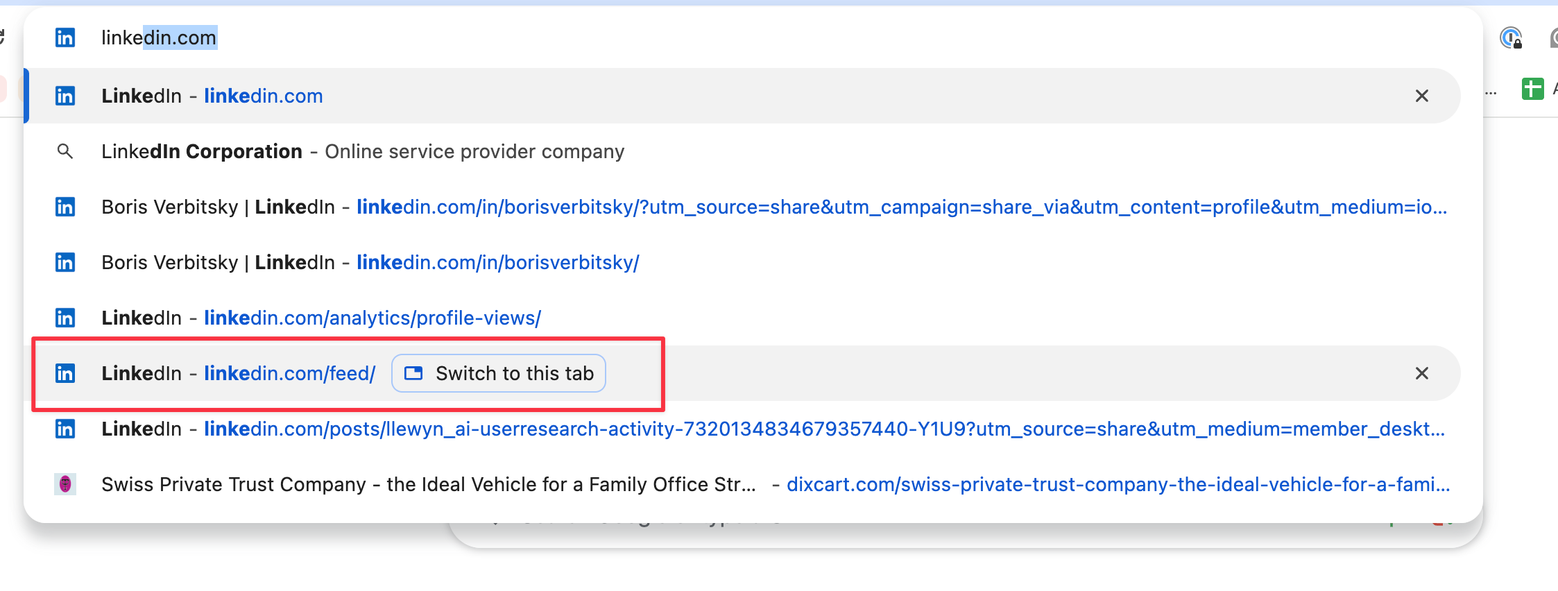Click the LinkedIn favicon in the address bar

click(65, 37)
